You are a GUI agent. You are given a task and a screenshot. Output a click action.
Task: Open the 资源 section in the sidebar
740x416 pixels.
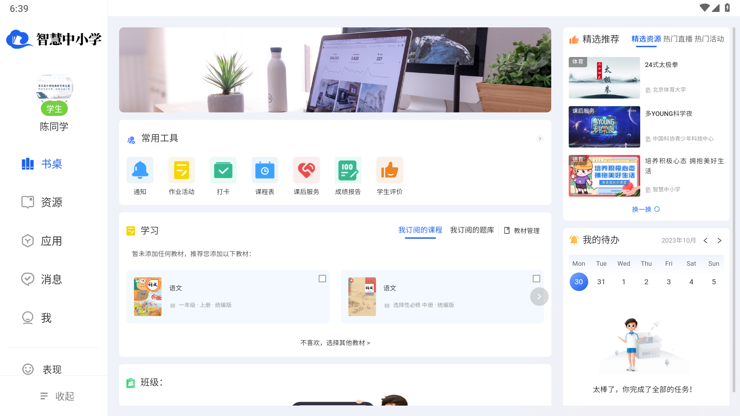51,202
